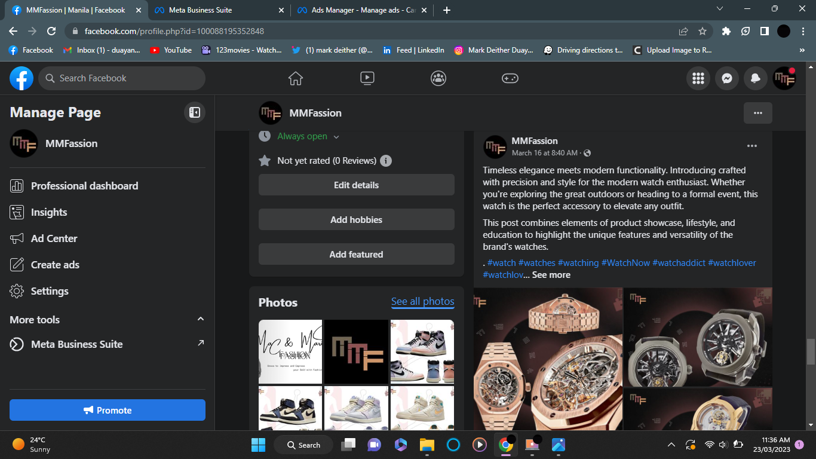Image resolution: width=816 pixels, height=459 pixels.
Task: Open Meta Business Suite from More tools
Action: click(x=108, y=344)
